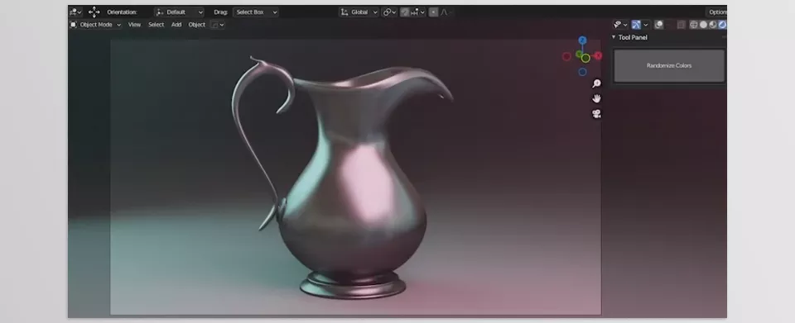Screen dimensions: 795x323
Task: Click the zoom view magnifier icon
Action: click(x=597, y=83)
